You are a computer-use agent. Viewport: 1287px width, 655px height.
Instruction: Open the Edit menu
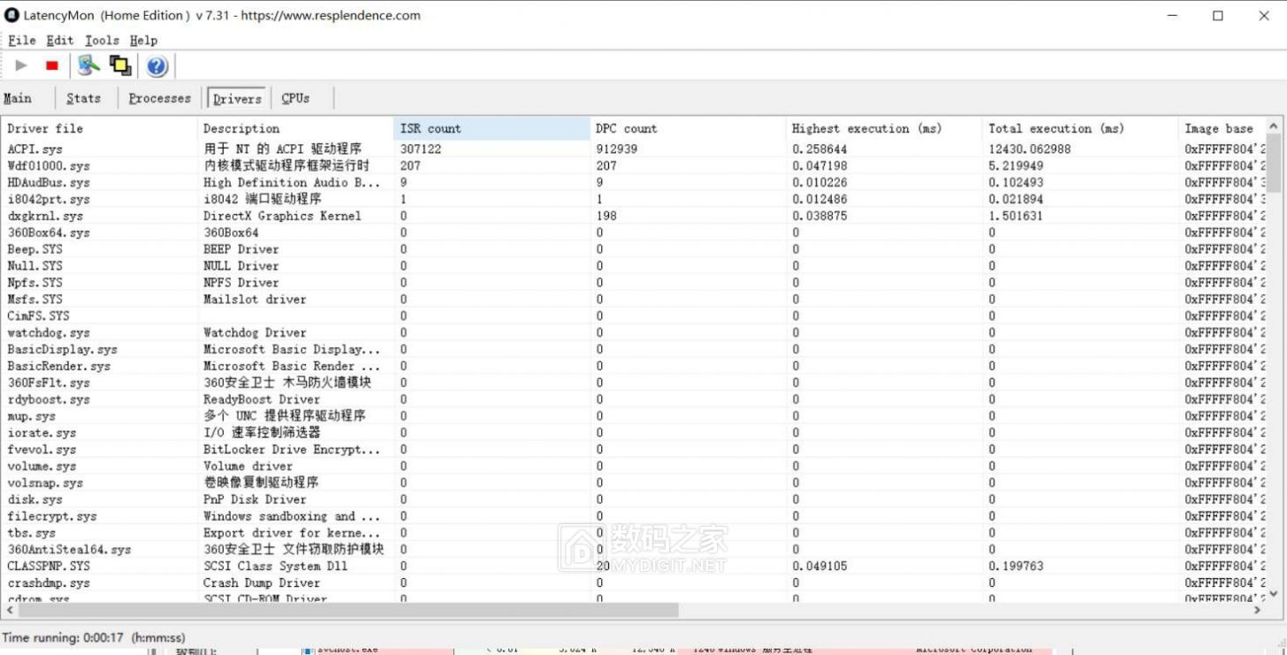click(x=60, y=40)
